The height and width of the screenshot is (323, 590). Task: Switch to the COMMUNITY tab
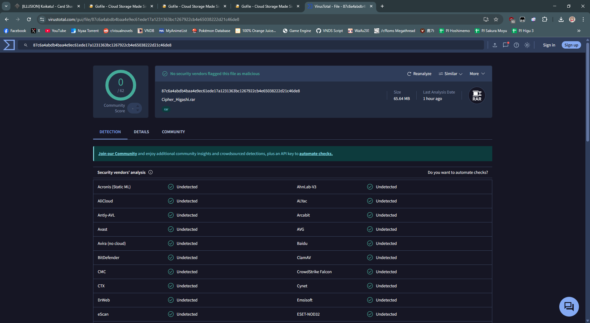pos(173,132)
